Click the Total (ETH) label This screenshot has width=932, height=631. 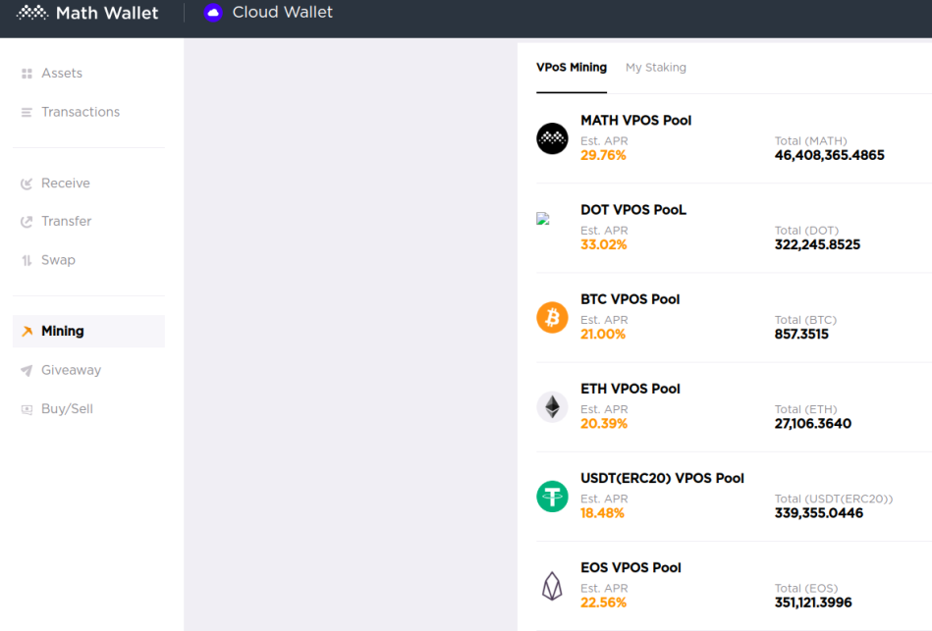805,409
